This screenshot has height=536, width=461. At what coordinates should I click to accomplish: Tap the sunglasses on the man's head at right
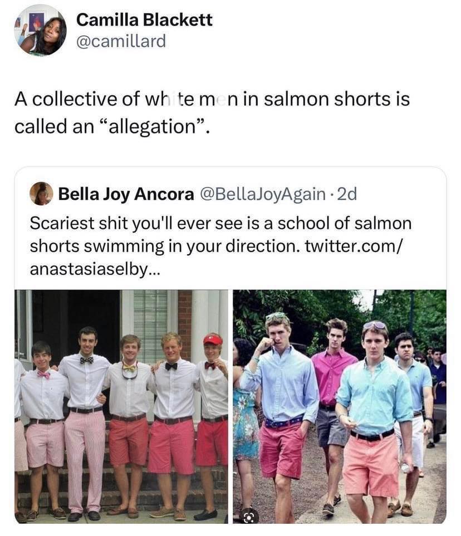(374, 325)
